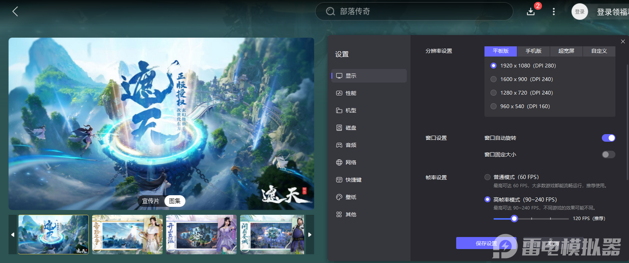The width and height of the screenshot is (629, 263).
Task: Select the 帝路之争 gallery thumbnail
Action: [x=128, y=235]
